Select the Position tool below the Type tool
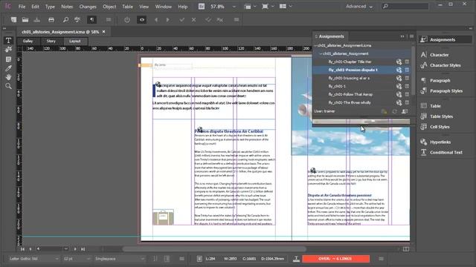Image resolution: width=476 pixels, height=267 pixels. pyautogui.click(x=8, y=50)
